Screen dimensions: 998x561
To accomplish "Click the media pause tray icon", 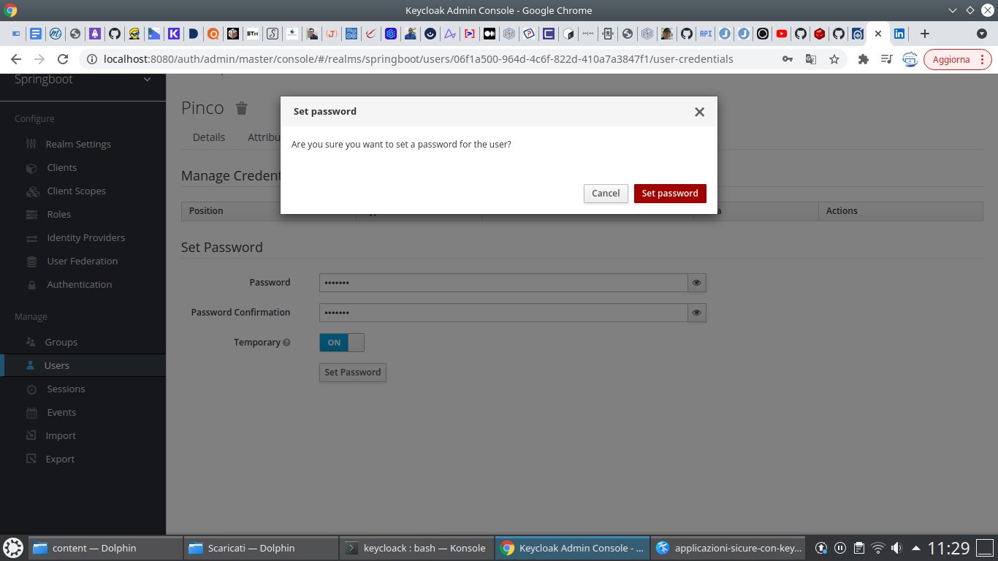I will 840,548.
